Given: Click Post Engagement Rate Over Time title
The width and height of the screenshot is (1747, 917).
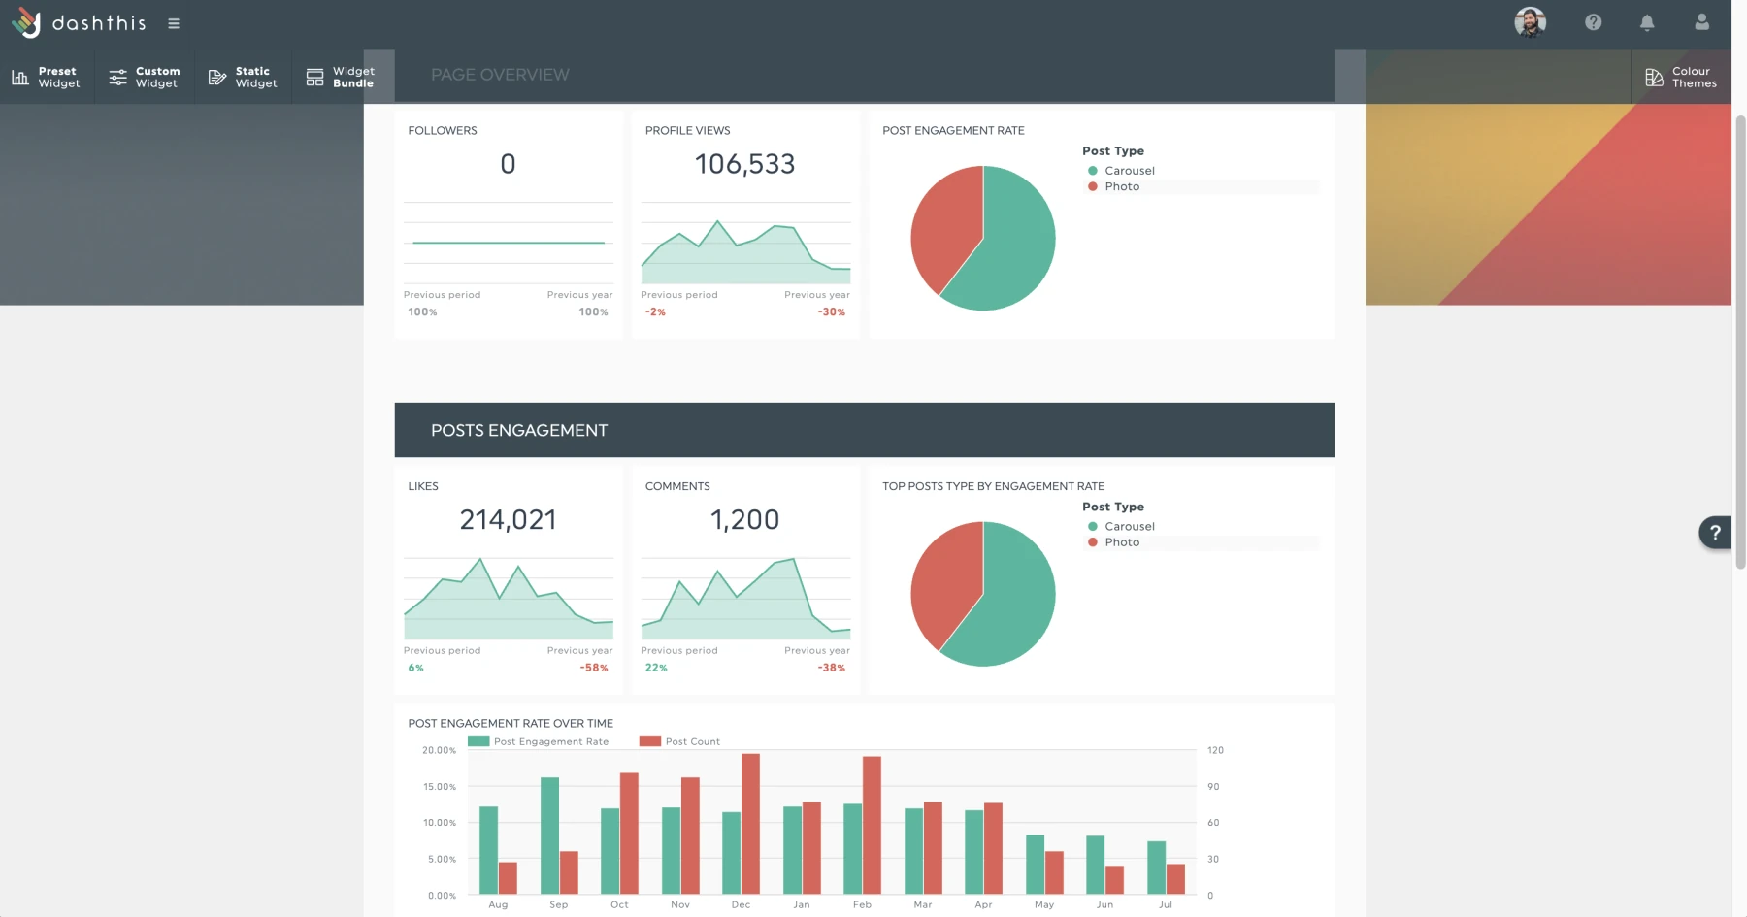Looking at the screenshot, I should pos(511,724).
